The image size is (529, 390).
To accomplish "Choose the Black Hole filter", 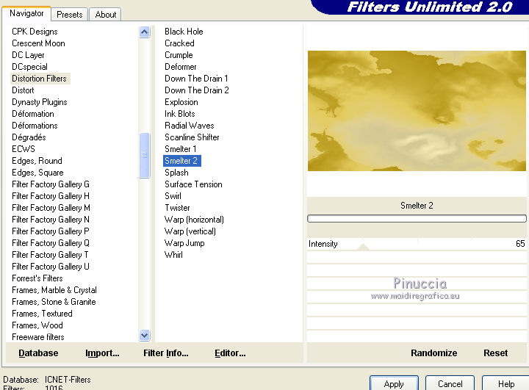I will tap(184, 32).
